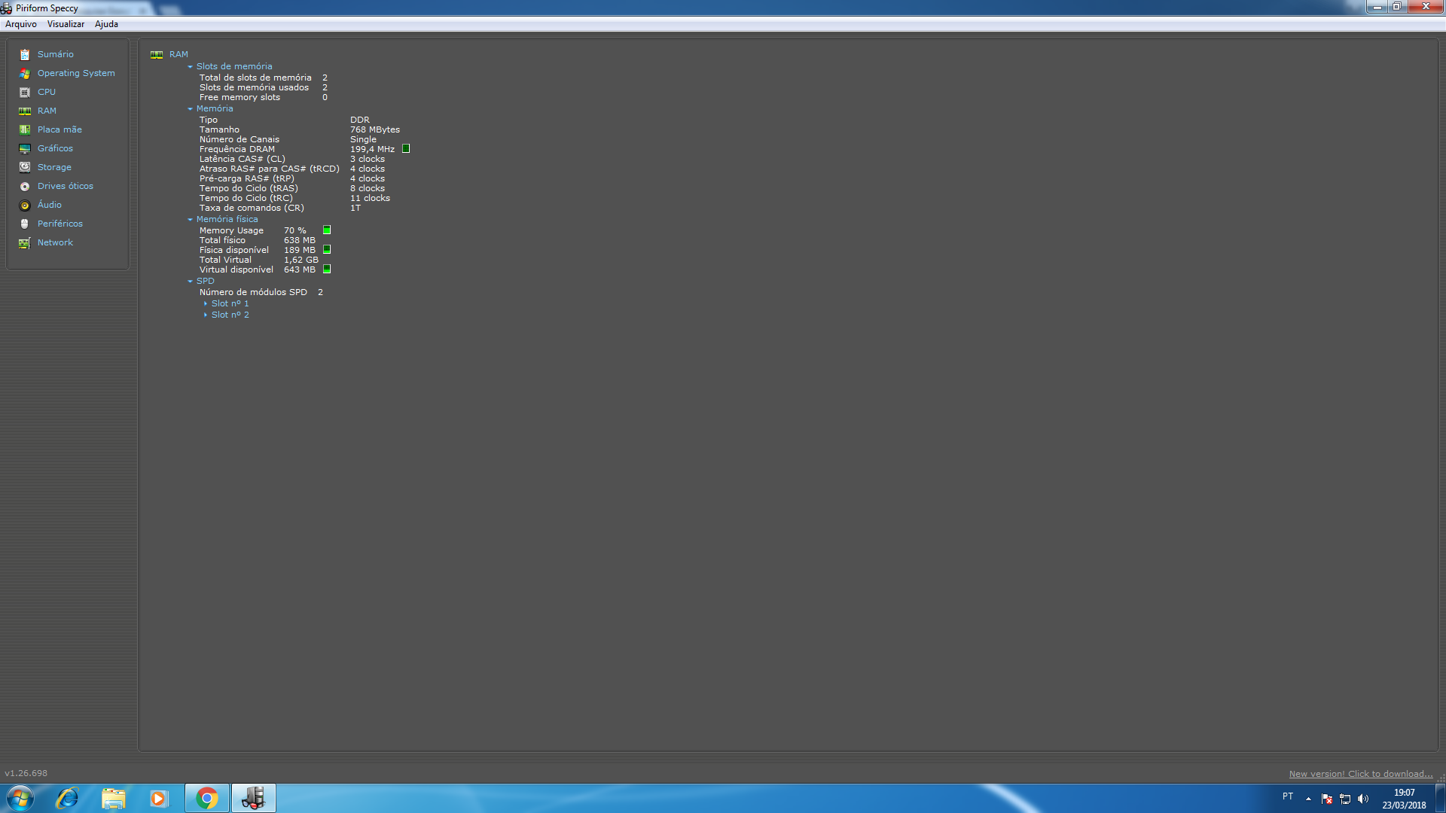Open the Visualizar menu
The height and width of the screenshot is (813, 1446).
coord(66,24)
